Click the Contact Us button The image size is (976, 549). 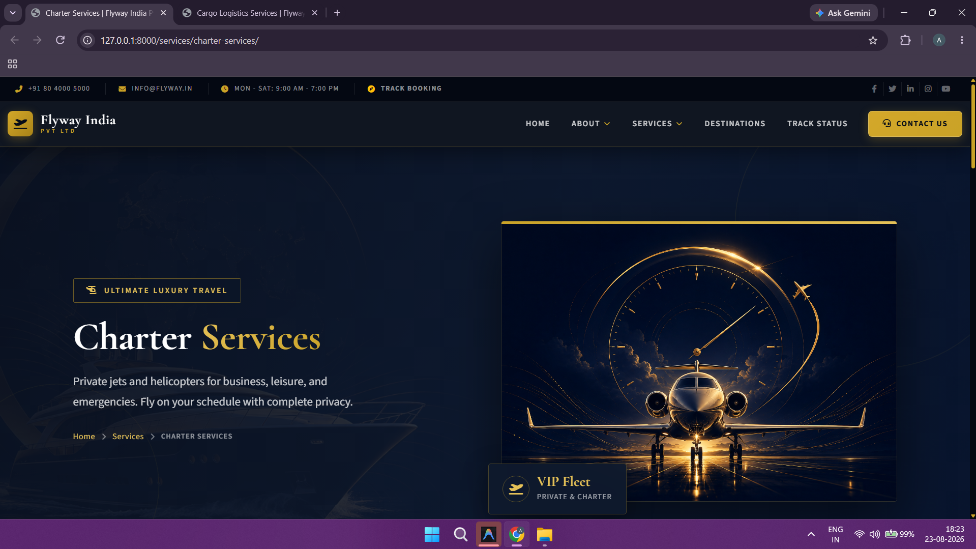[915, 124]
